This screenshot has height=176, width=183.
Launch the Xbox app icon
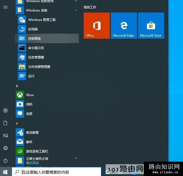tap(20, 95)
